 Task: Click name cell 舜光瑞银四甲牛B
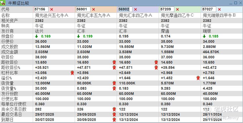pos(219,15)
